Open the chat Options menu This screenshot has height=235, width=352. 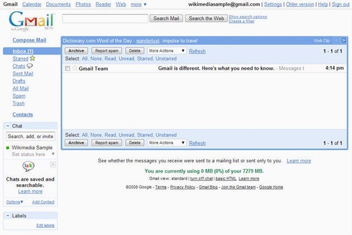point(15,202)
